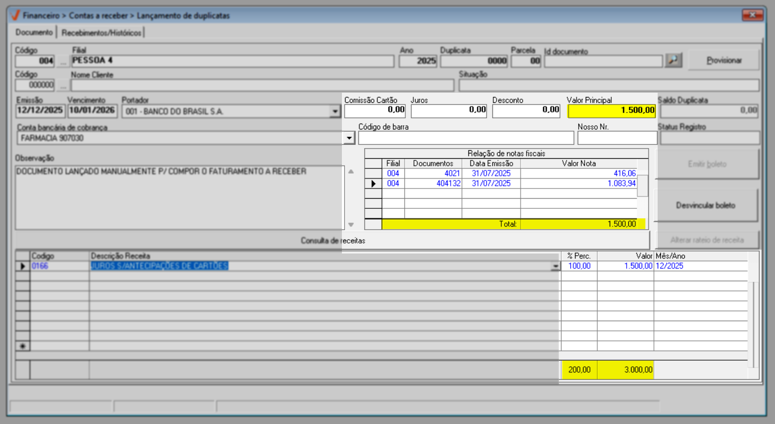Click the row pointer for receita 0166
775x424 pixels.
coord(22,266)
